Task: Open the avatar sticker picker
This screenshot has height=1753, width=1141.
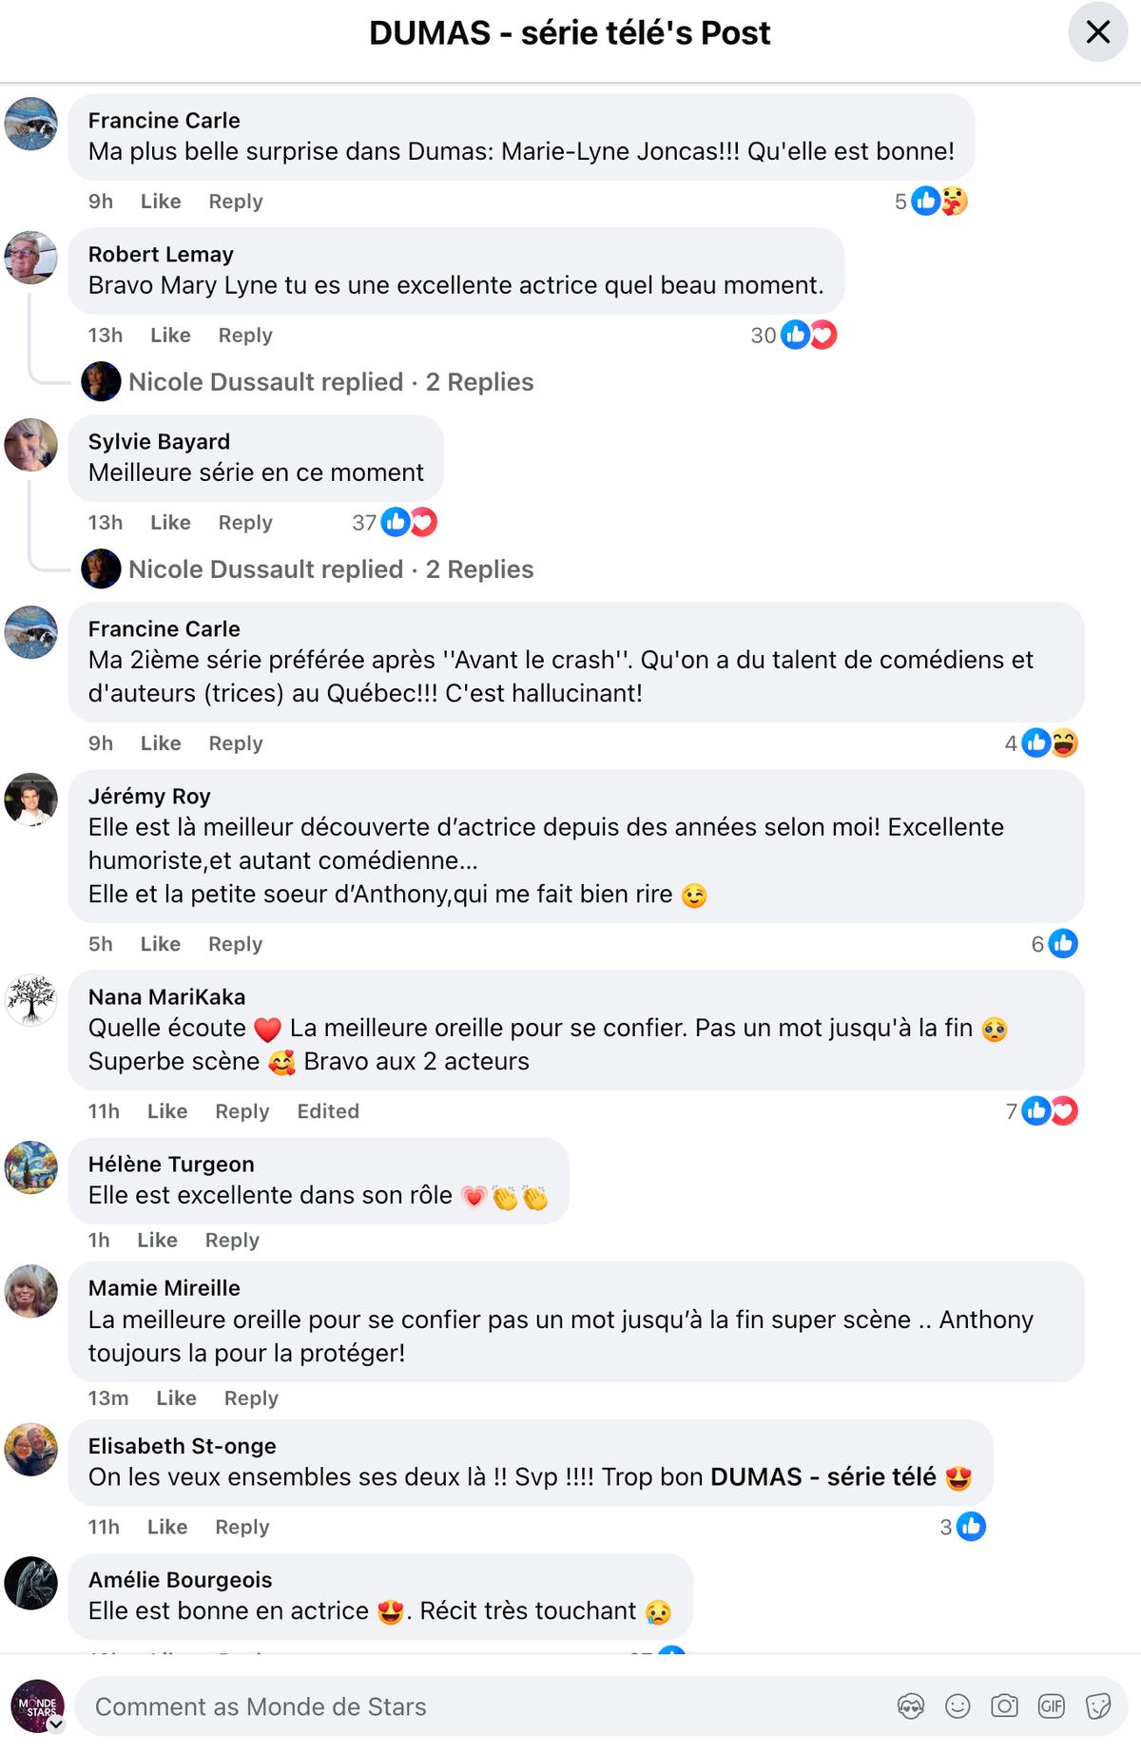Action: (910, 1706)
